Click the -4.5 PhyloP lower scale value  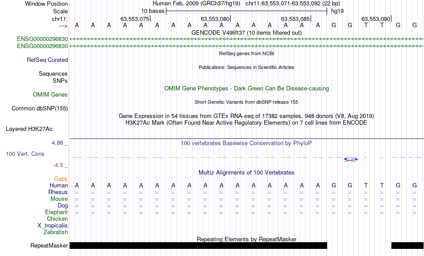(58, 165)
